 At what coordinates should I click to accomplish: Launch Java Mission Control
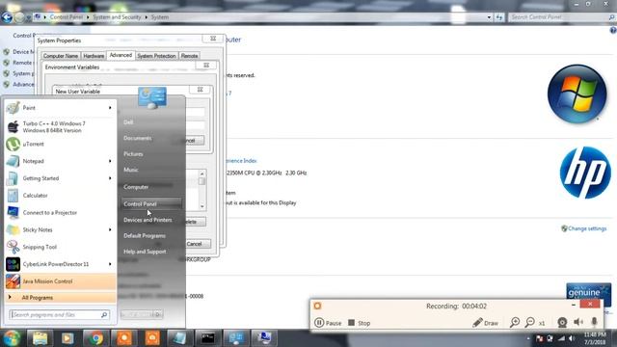click(61, 281)
